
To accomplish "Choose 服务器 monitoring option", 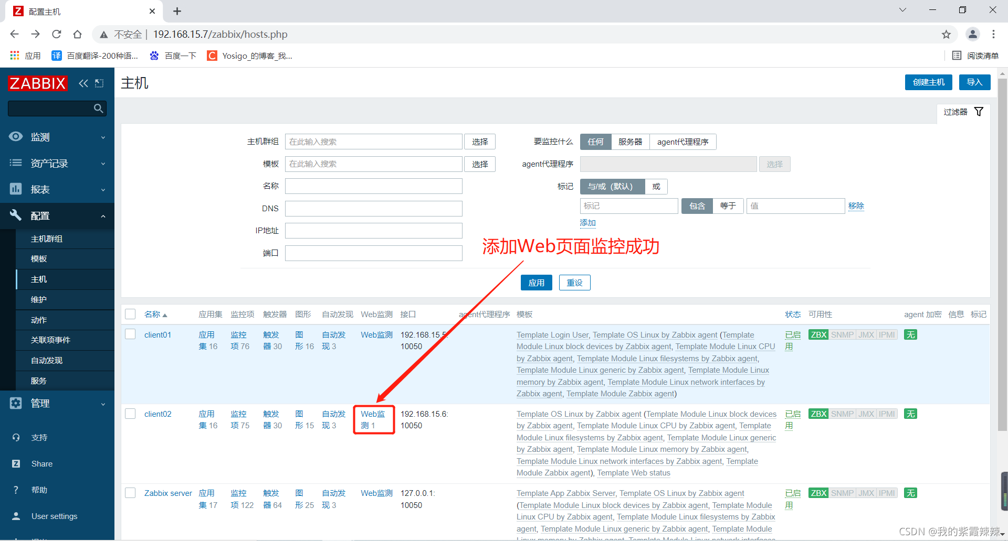I will (630, 142).
